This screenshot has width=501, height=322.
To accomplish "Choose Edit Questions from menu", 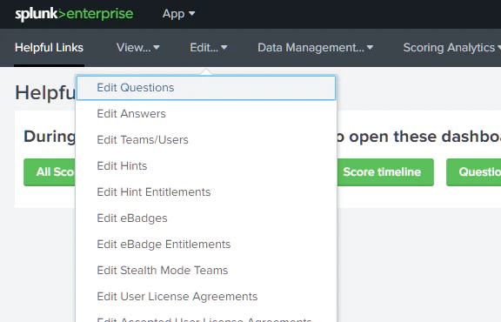I will (x=206, y=88).
